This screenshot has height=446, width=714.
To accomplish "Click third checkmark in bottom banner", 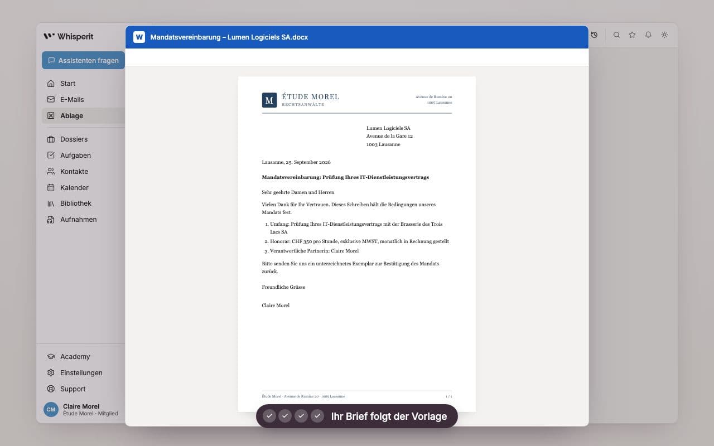I will tap(301, 416).
